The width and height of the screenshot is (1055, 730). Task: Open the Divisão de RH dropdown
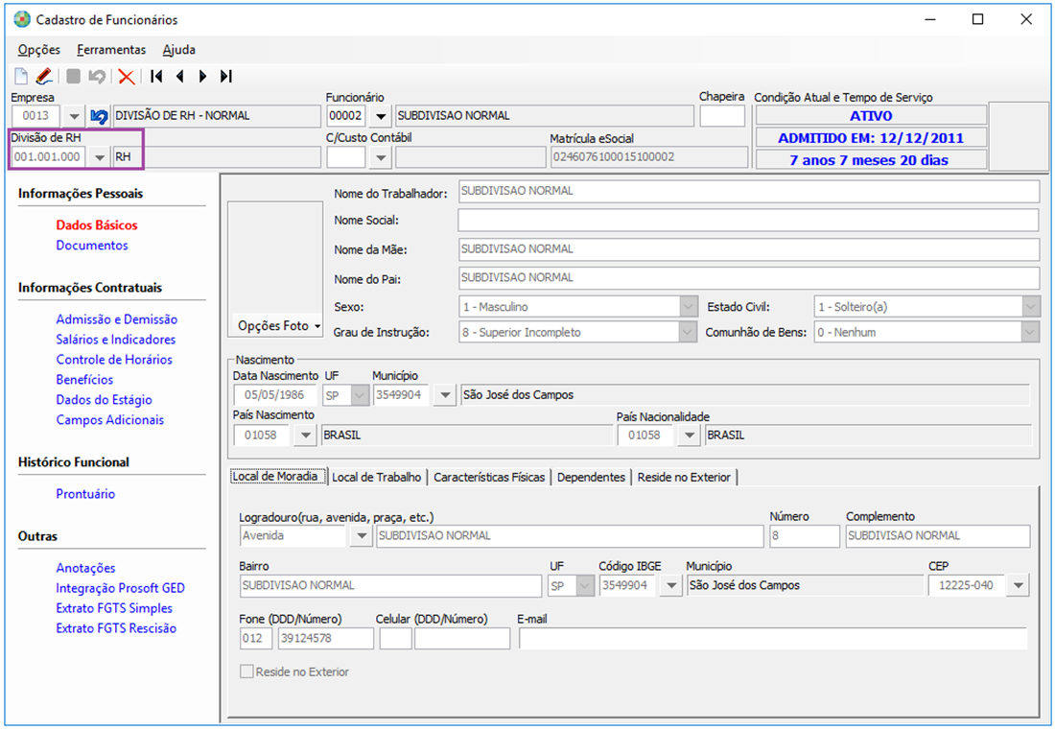pyautogui.click(x=100, y=157)
